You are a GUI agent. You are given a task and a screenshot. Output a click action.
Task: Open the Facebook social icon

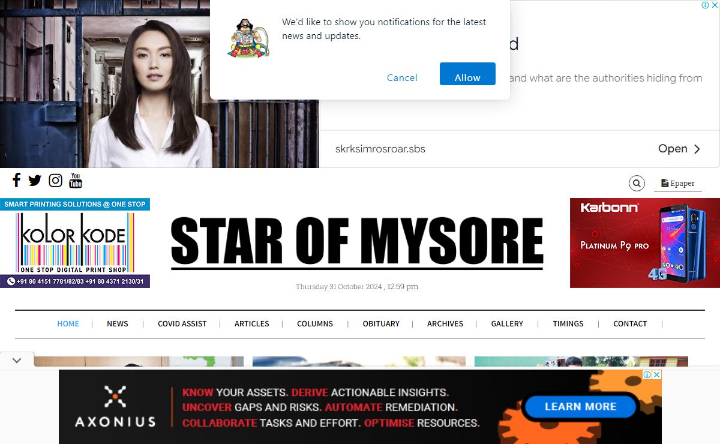(16, 180)
